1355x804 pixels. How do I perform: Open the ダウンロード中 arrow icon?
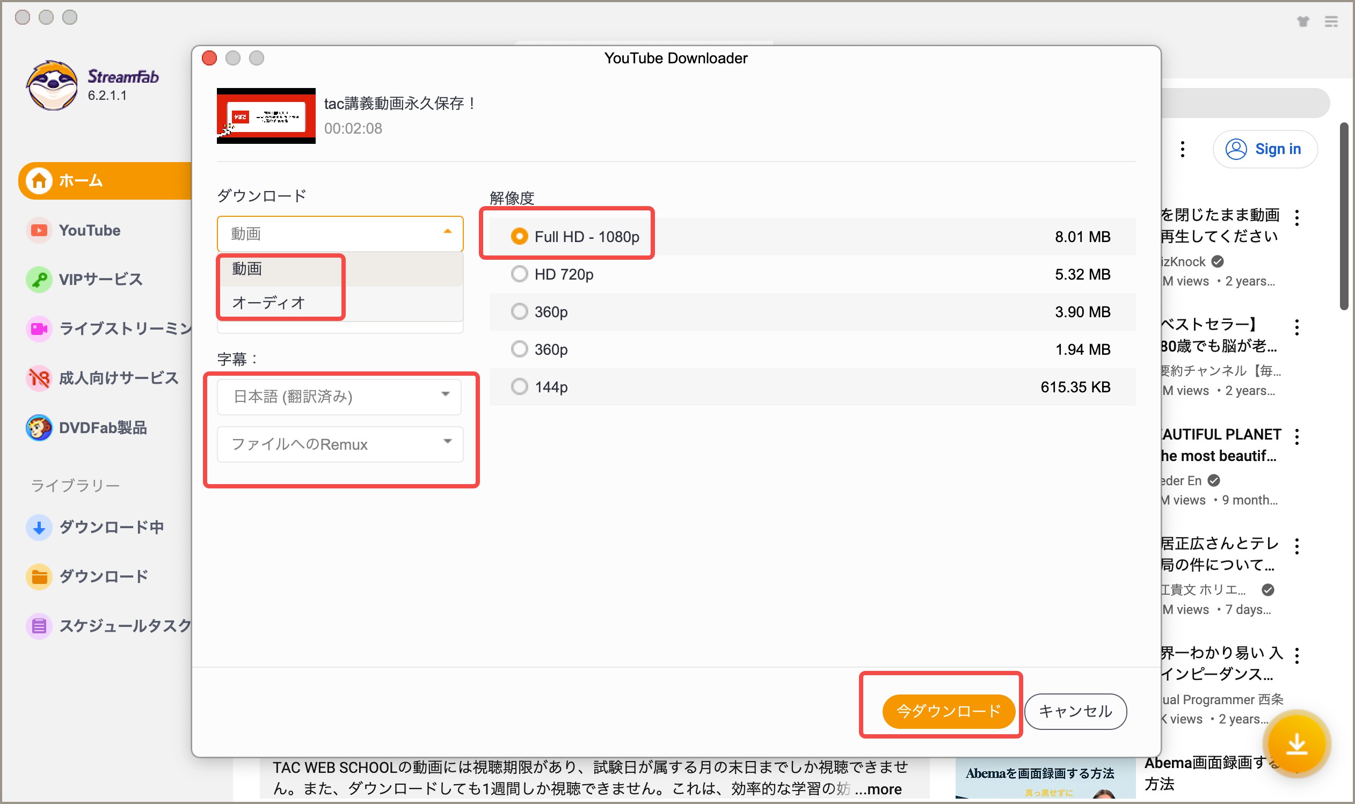[x=39, y=527]
